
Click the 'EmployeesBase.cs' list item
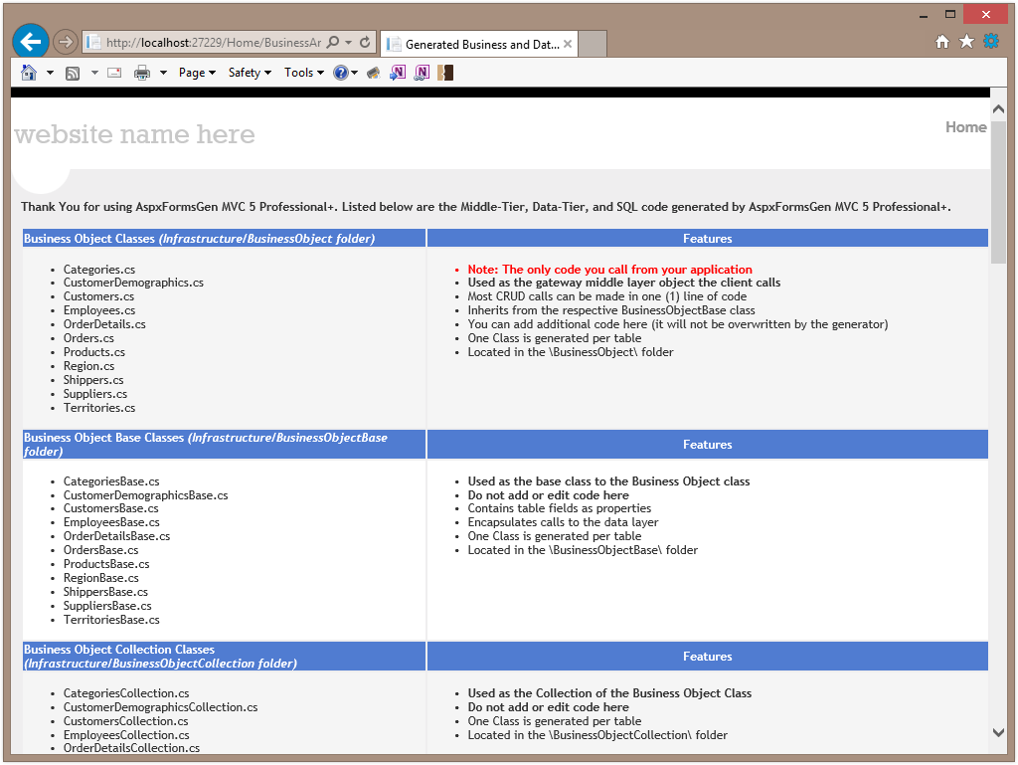(111, 522)
